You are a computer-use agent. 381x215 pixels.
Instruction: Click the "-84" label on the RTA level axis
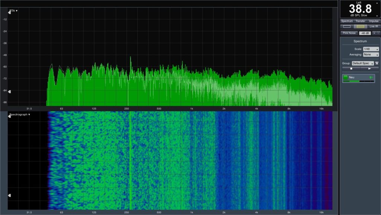pyautogui.click(x=5, y=90)
